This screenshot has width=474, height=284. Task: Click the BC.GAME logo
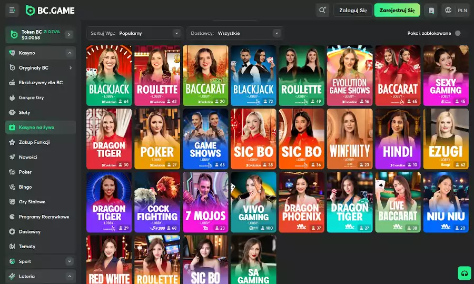click(50, 10)
